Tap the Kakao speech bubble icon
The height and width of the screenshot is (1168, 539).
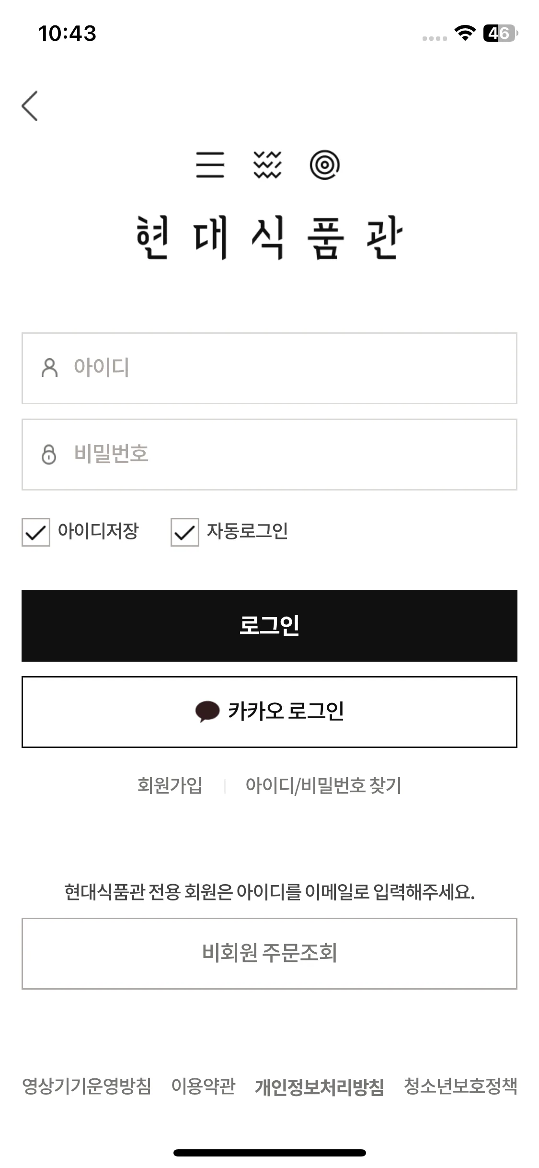coord(207,712)
